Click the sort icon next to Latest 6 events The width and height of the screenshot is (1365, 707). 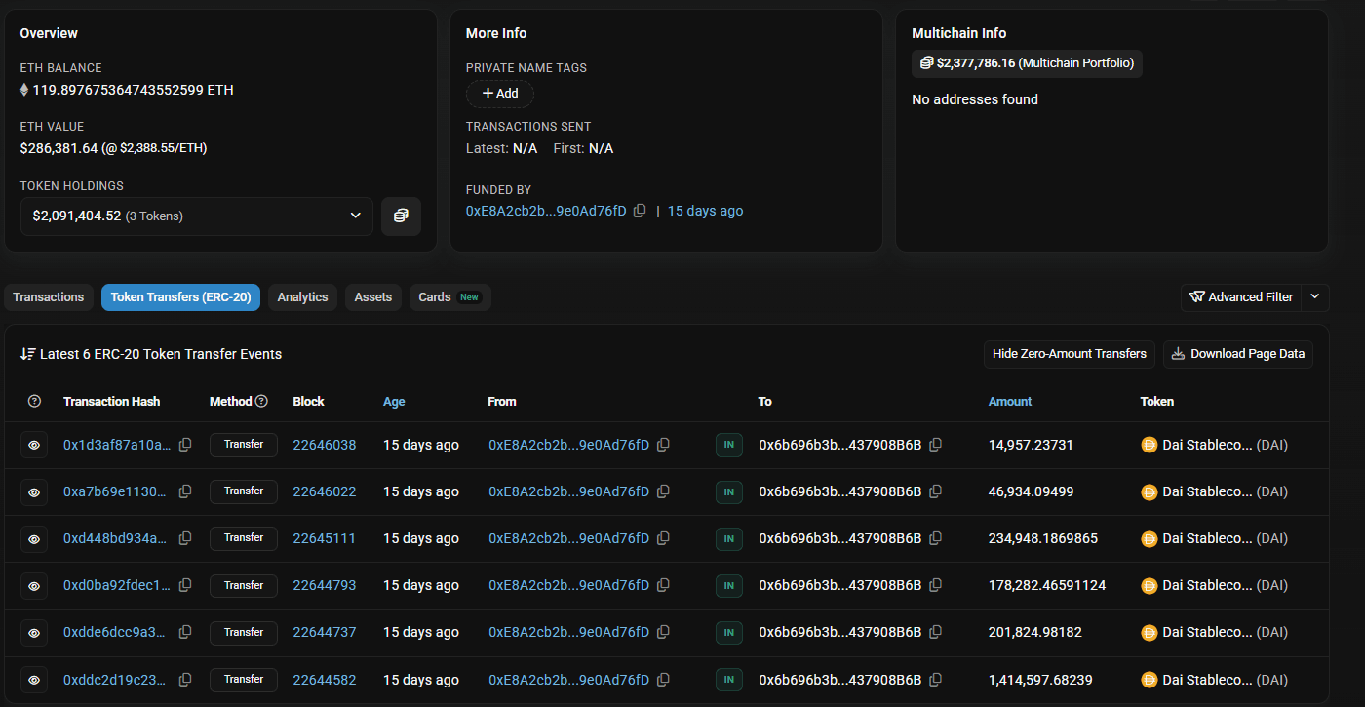tap(28, 354)
